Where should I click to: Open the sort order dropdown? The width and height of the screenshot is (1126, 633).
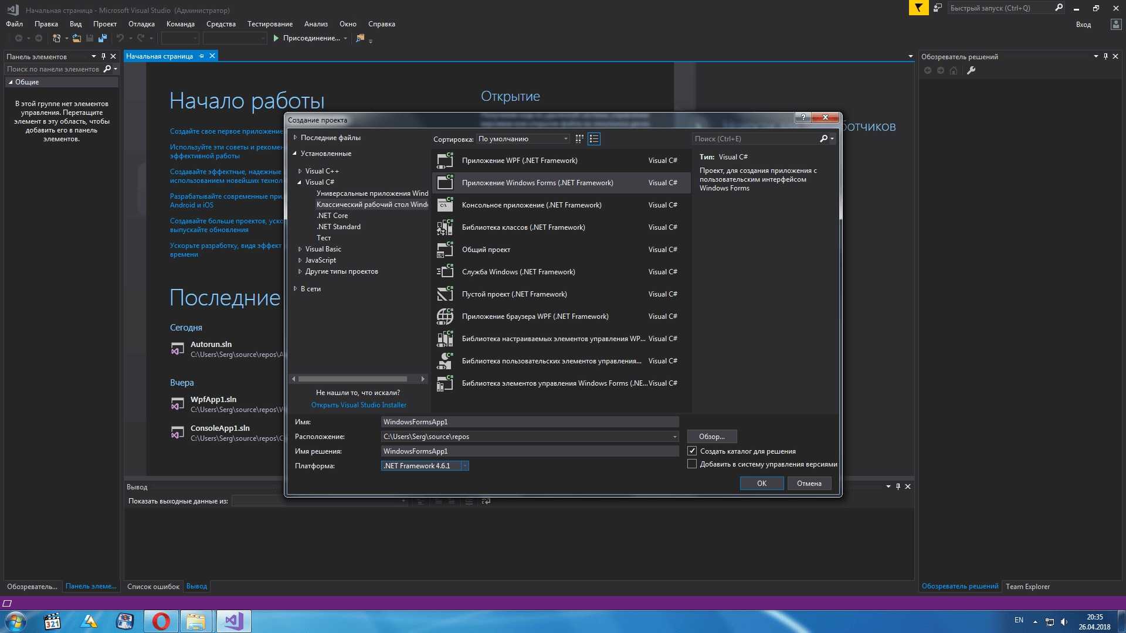click(523, 139)
